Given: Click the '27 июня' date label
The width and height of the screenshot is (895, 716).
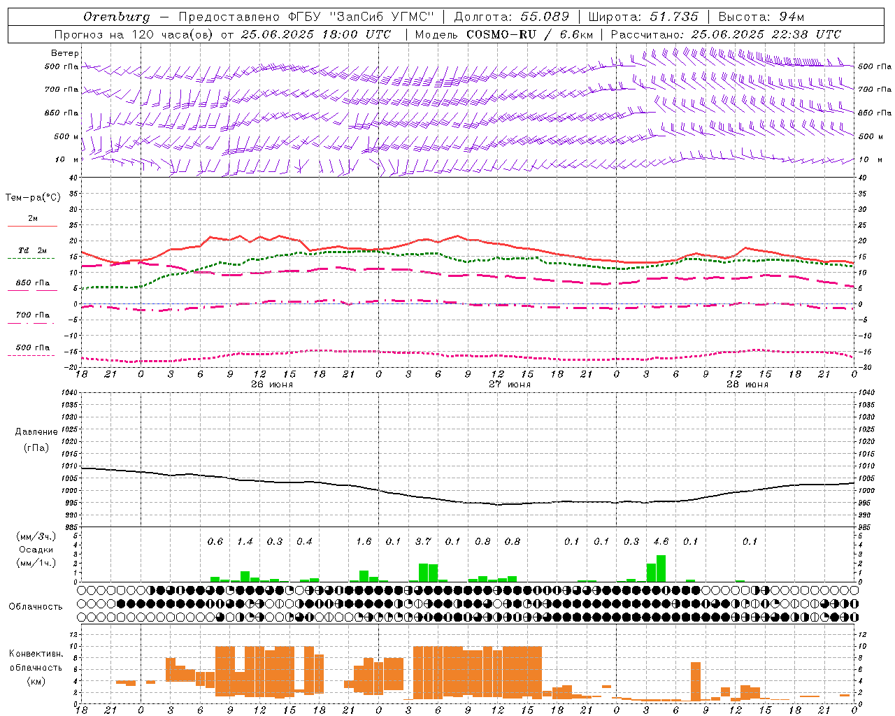Looking at the screenshot, I should click(510, 385).
